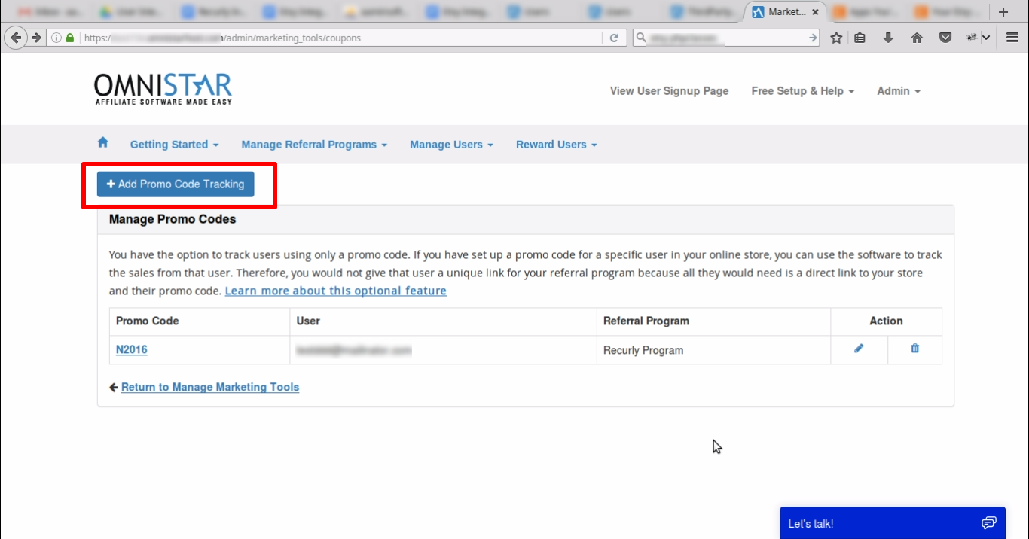Click the pencil edit icon for N2016

859,349
